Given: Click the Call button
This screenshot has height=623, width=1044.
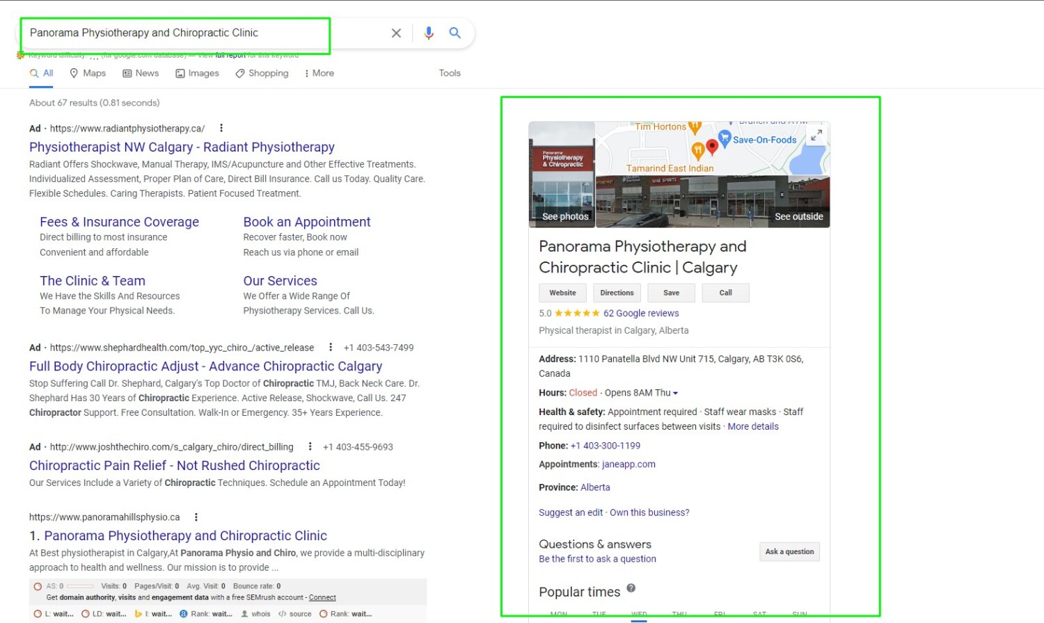Looking at the screenshot, I should point(725,293).
